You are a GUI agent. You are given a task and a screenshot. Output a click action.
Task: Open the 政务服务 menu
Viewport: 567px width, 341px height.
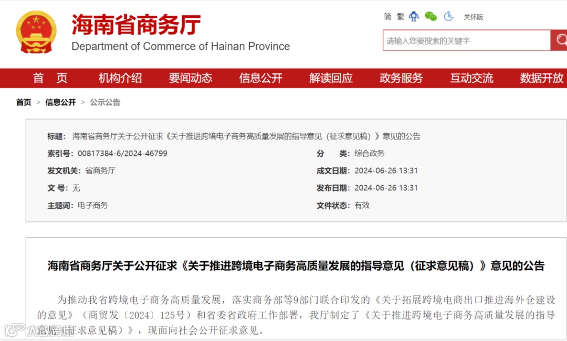click(401, 78)
